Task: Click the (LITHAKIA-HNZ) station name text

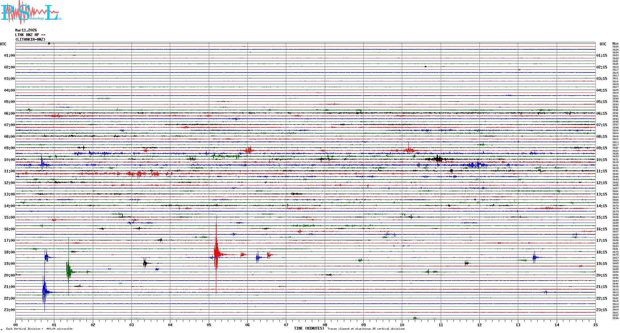Action: pyautogui.click(x=30, y=39)
